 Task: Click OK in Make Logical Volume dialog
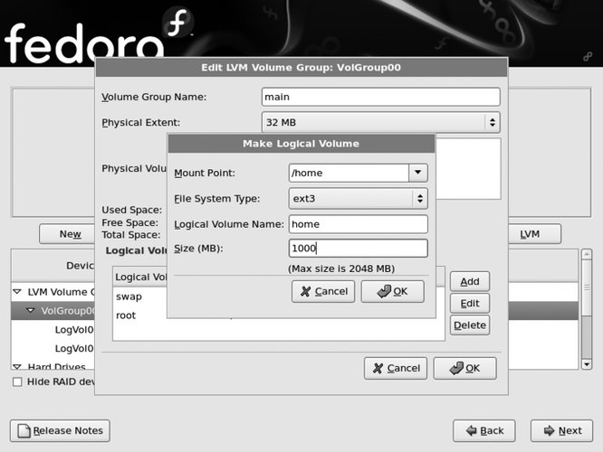[x=392, y=291]
